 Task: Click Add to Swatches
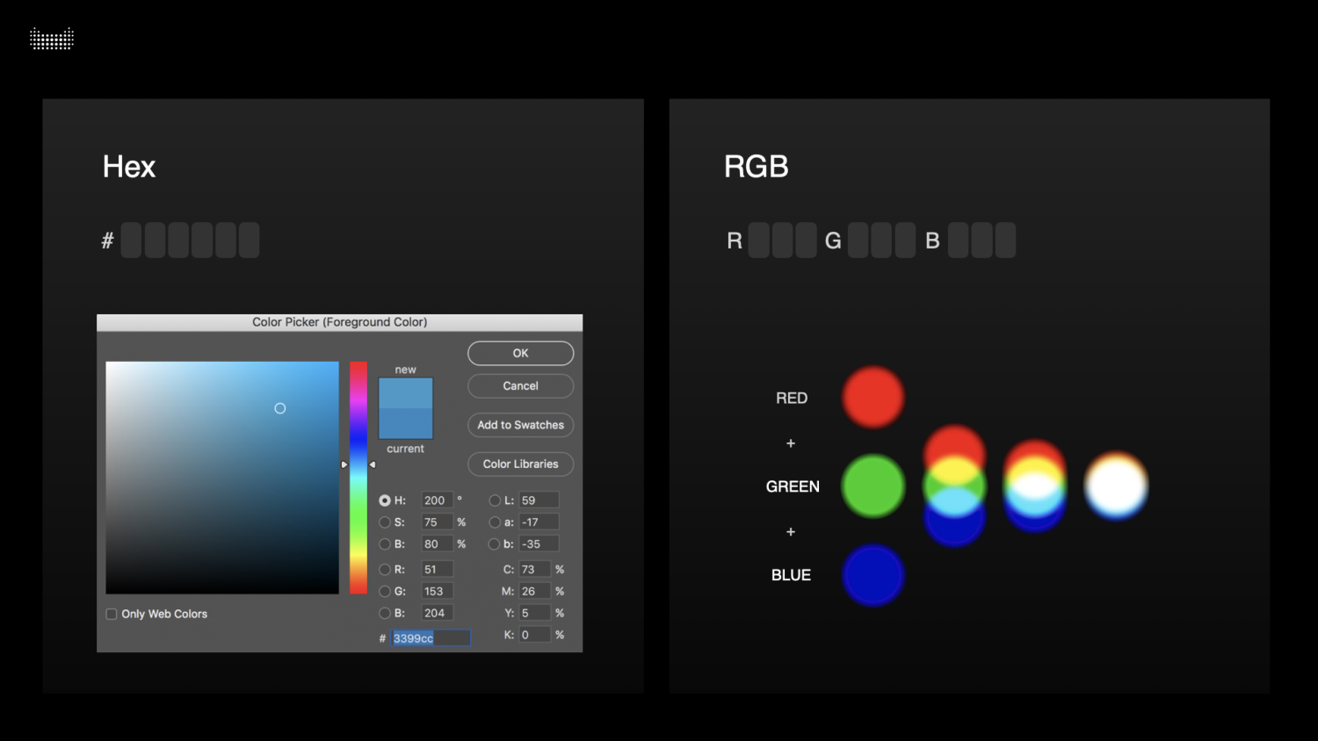520,425
